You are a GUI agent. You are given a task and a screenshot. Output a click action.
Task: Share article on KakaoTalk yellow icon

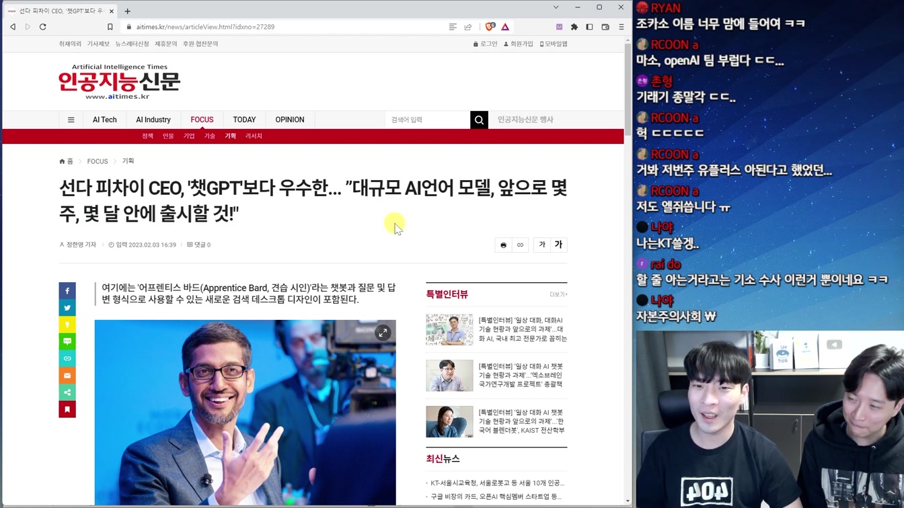pyautogui.click(x=67, y=325)
